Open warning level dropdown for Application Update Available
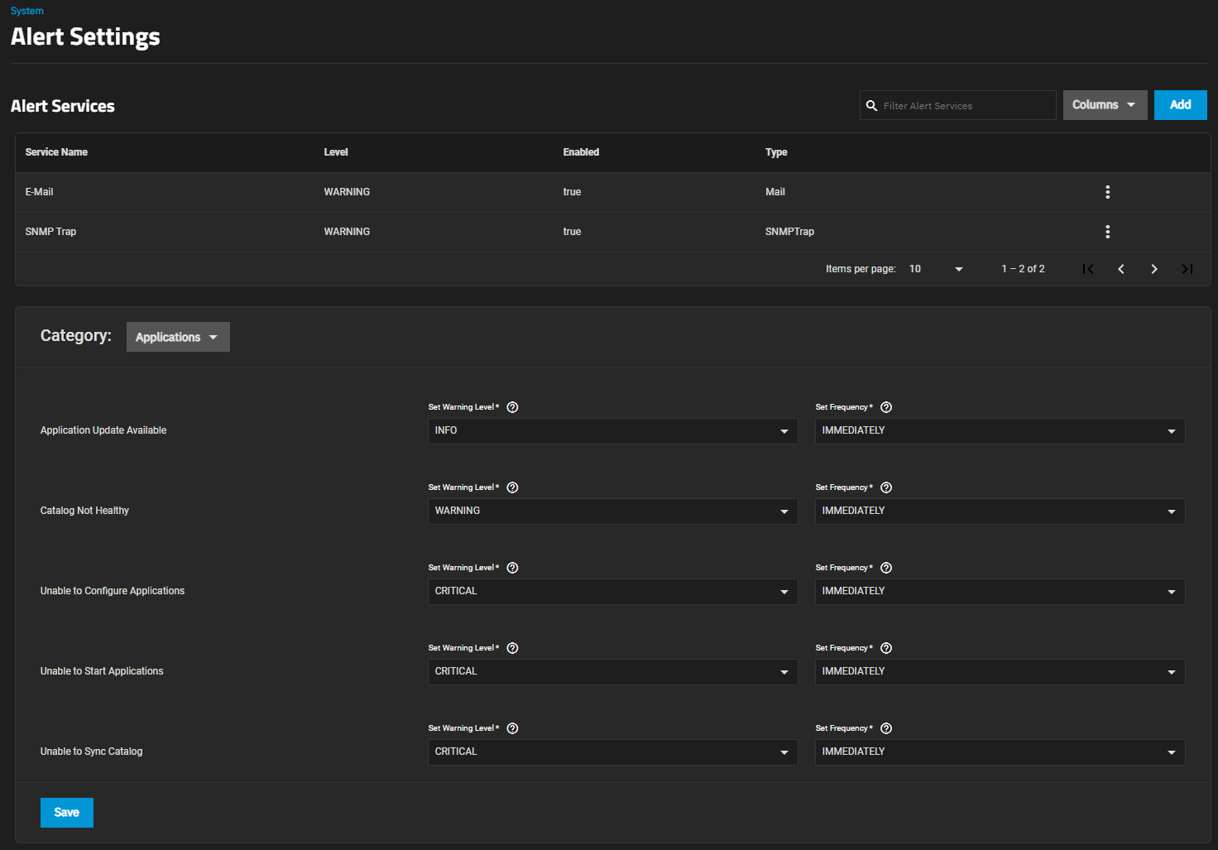The height and width of the screenshot is (850, 1218). point(612,431)
